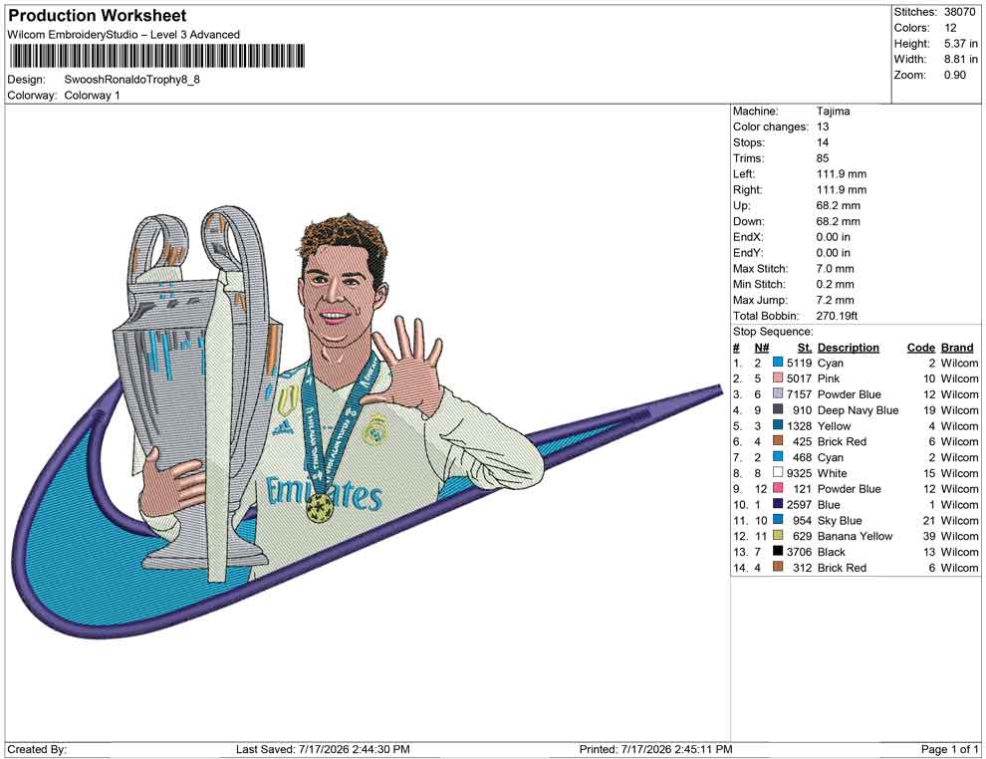This screenshot has height=759, width=986.
Task: Click the 'Wilcom EmbroideryStudio – Level 3 Advanced' line
Action: pos(123,35)
